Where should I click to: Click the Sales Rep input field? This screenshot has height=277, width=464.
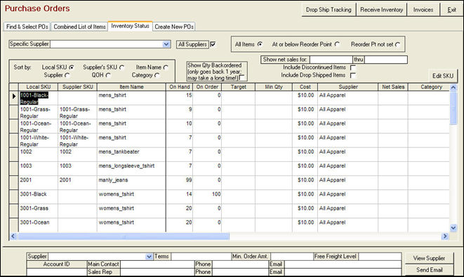(157, 272)
